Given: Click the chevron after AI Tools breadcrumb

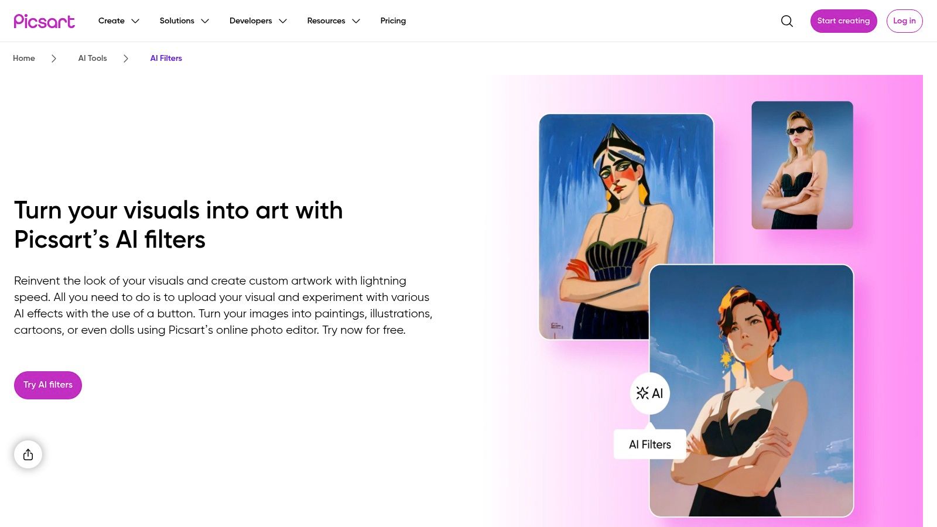Looking at the screenshot, I should tap(126, 59).
